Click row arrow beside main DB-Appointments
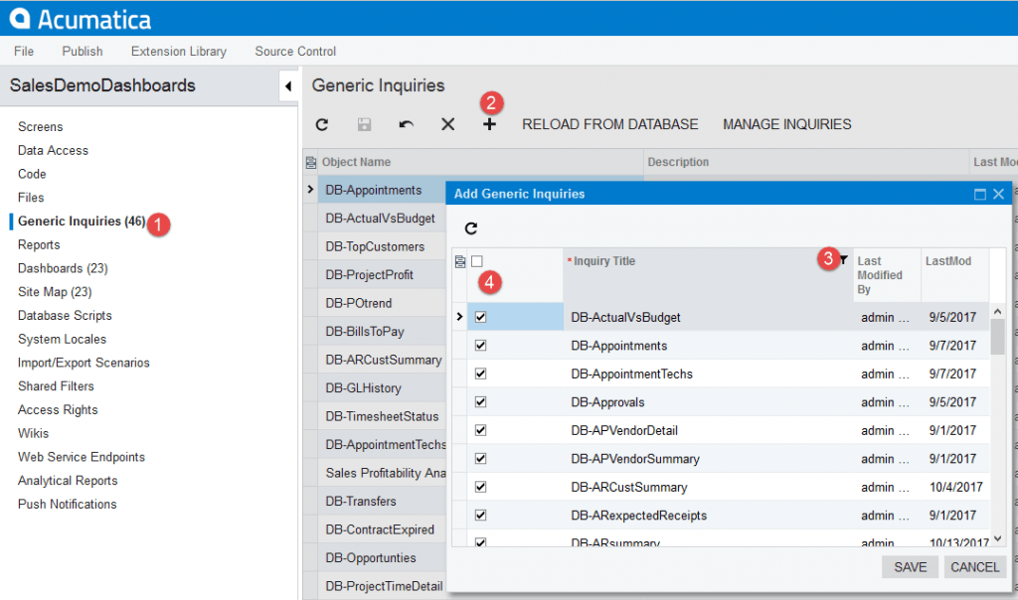1018x600 pixels. click(310, 190)
